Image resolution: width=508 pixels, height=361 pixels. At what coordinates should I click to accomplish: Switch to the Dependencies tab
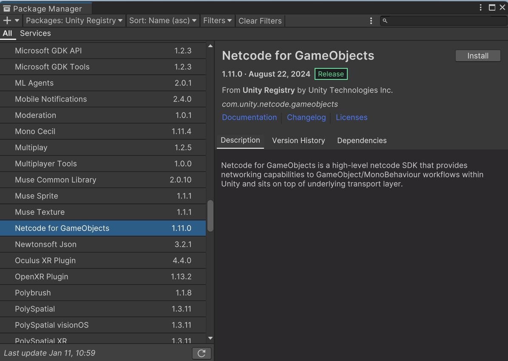point(362,141)
